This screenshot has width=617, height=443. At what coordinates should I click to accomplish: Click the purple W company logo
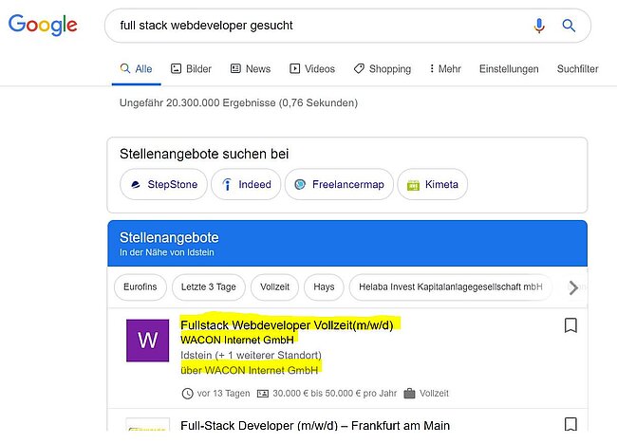coord(147,341)
